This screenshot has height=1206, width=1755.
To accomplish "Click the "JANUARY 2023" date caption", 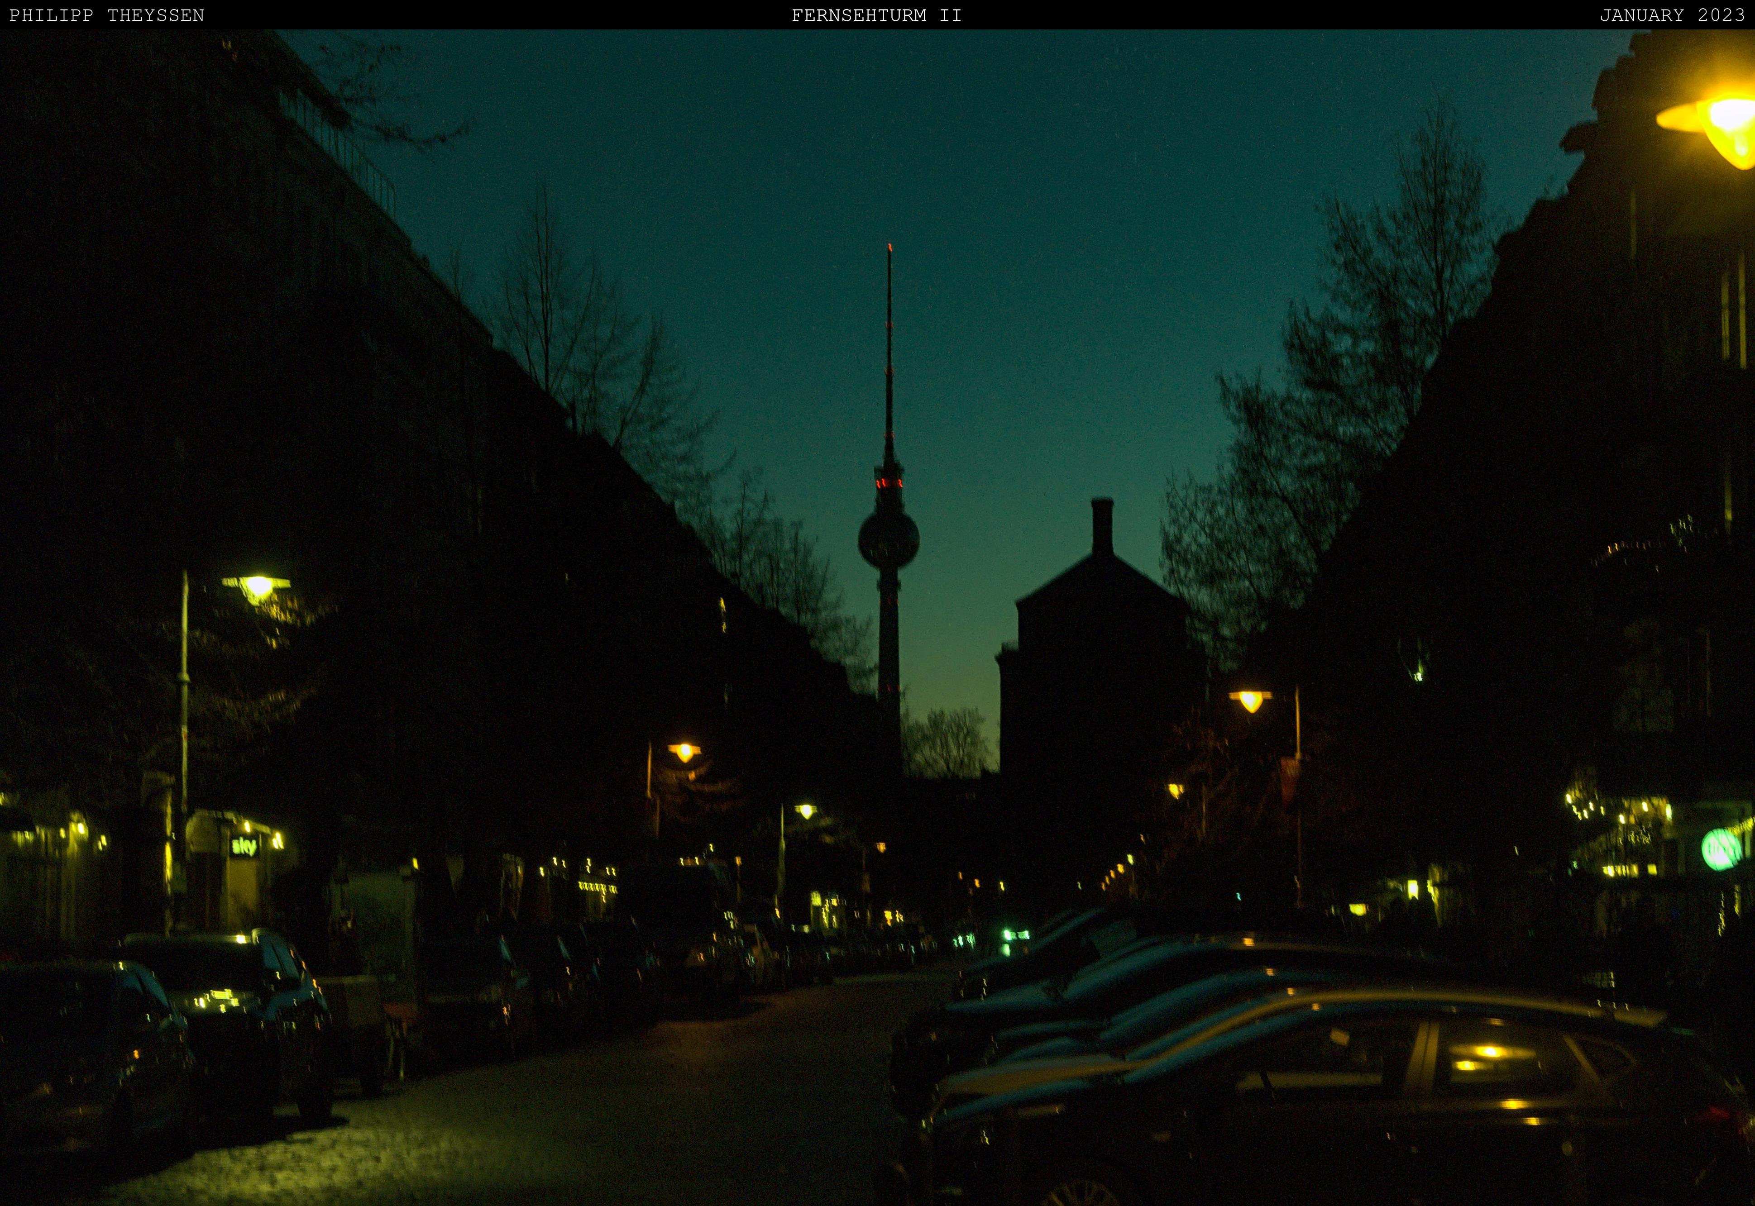I will 1673,15.
